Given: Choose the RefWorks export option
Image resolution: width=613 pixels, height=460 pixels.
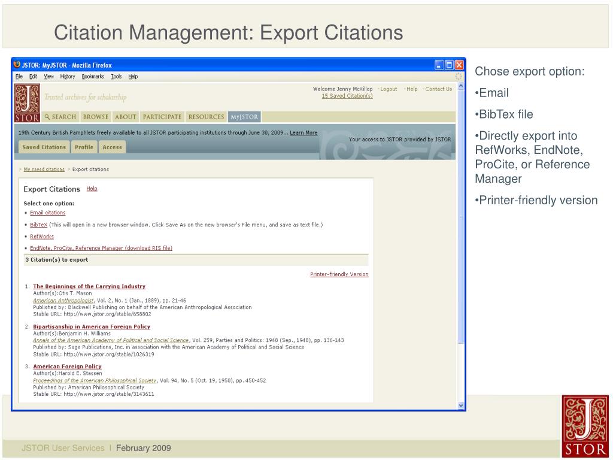Looking at the screenshot, I should (x=42, y=237).
